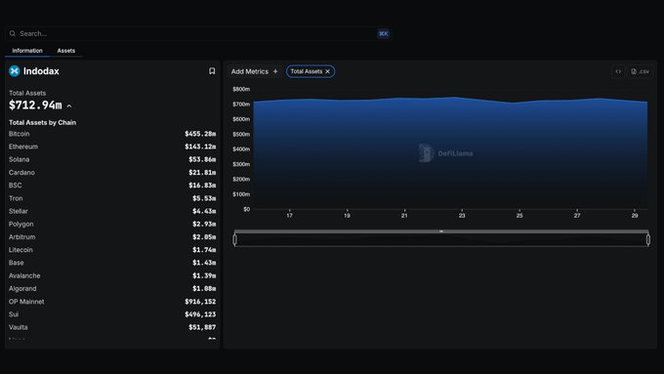Download the .csv file

[641, 71]
